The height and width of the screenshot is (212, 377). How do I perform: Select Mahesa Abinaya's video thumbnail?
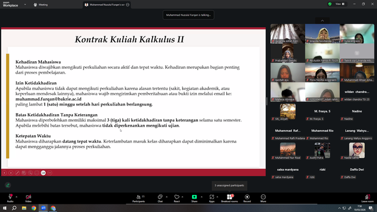click(288, 92)
